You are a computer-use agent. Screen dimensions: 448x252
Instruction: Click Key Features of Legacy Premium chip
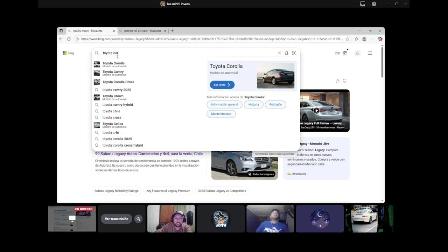coord(168,191)
